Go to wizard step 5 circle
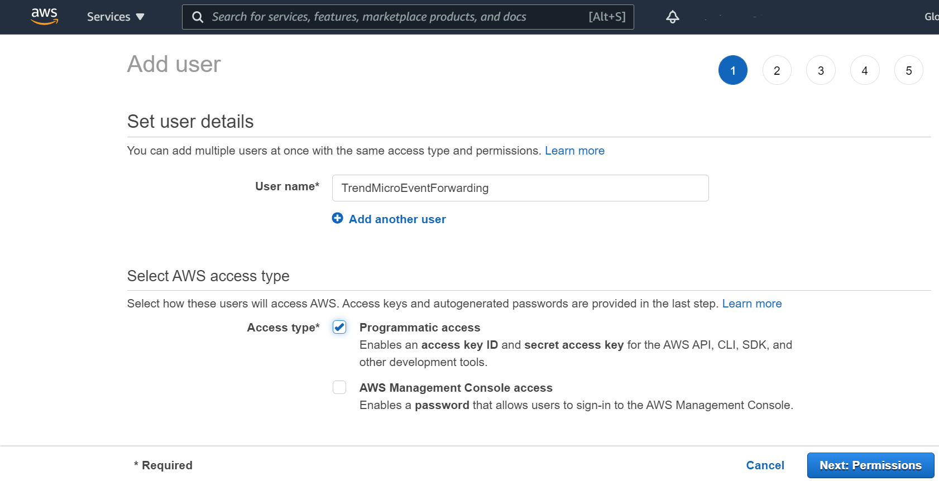939x481 pixels. [908, 70]
